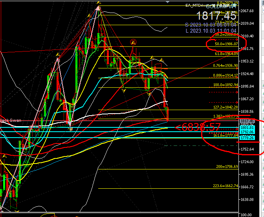
Task: Select Fibonacci label 0.886=1914.17
Action: (x=225, y=75)
